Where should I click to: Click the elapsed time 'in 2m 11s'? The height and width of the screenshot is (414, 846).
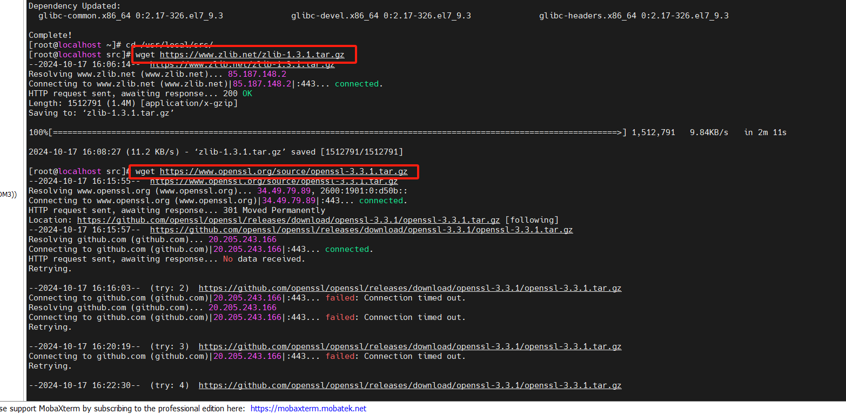(765, 132)
